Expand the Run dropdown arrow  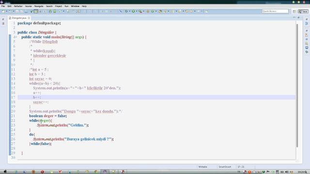(x=137, y=11)
